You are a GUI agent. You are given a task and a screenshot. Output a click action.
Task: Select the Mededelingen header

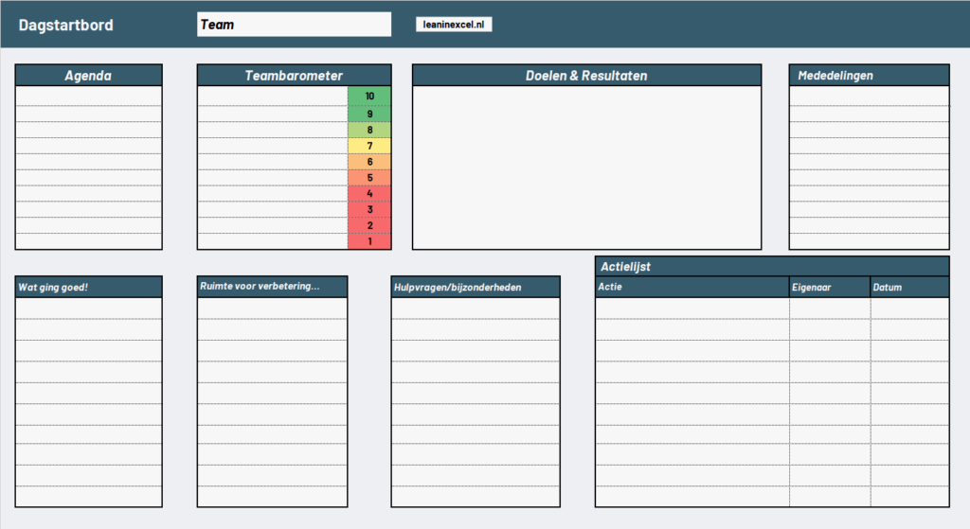click(868, 76)
